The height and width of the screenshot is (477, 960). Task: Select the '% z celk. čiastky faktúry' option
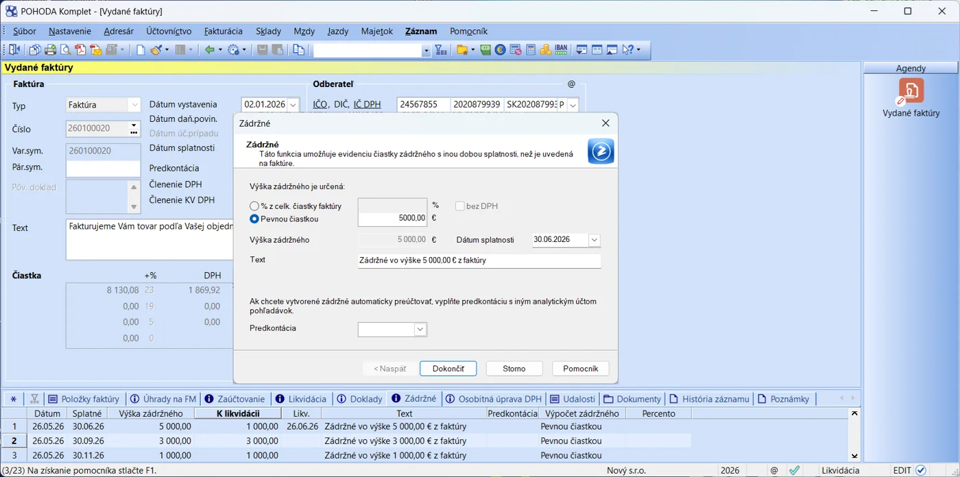[x=254, y=206]
